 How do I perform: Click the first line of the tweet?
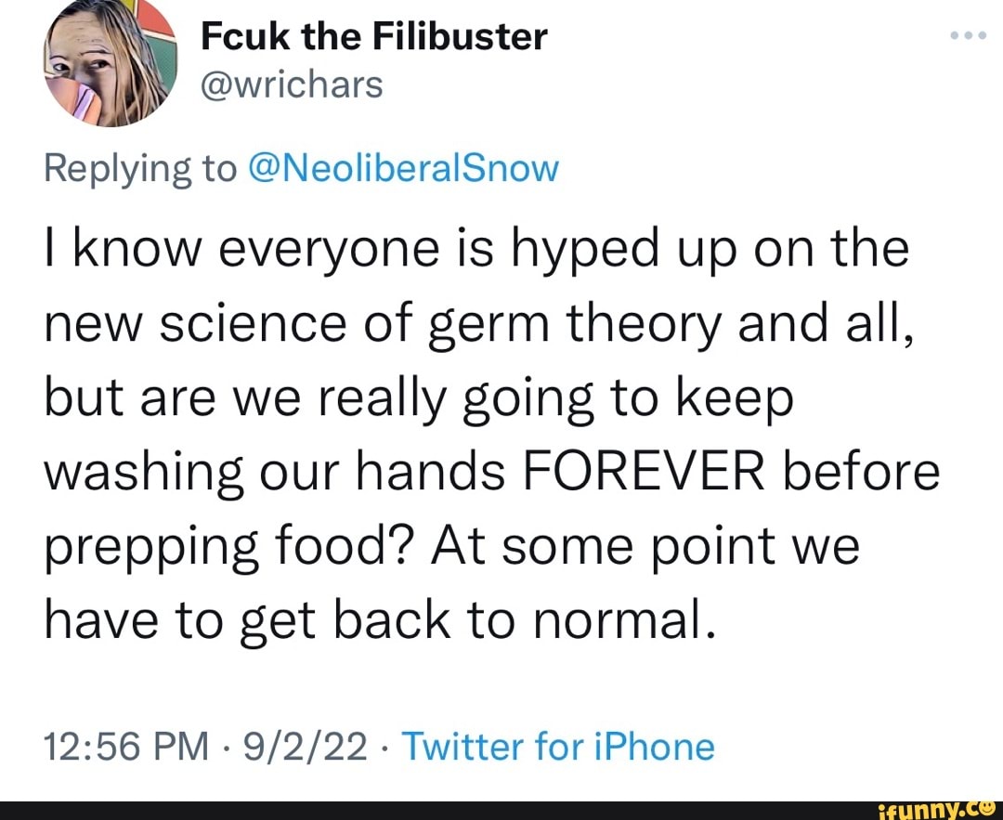click(475, 247)
